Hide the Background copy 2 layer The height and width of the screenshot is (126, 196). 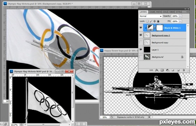click(141, 35)
